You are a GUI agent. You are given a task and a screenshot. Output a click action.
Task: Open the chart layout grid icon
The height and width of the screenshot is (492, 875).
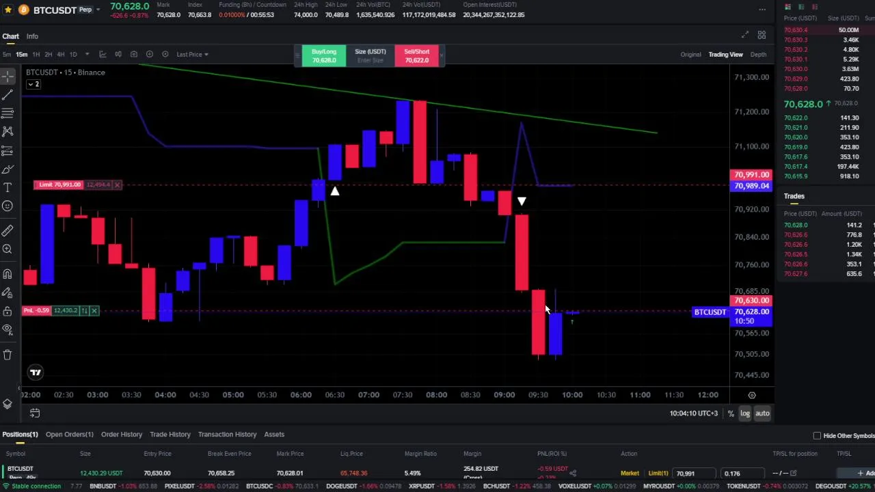762,35
